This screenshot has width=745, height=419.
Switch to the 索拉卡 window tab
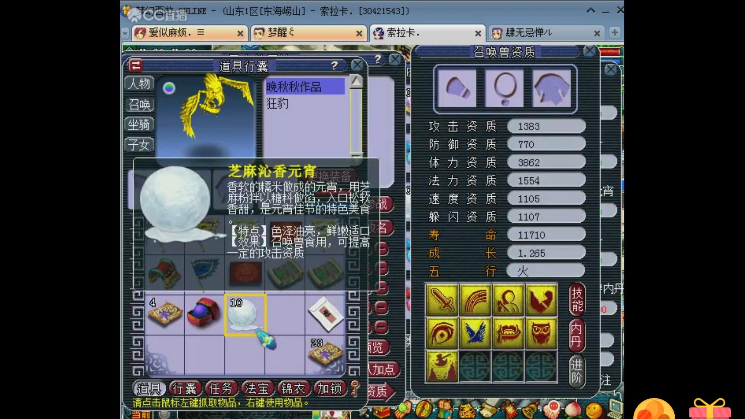(427, 33)
